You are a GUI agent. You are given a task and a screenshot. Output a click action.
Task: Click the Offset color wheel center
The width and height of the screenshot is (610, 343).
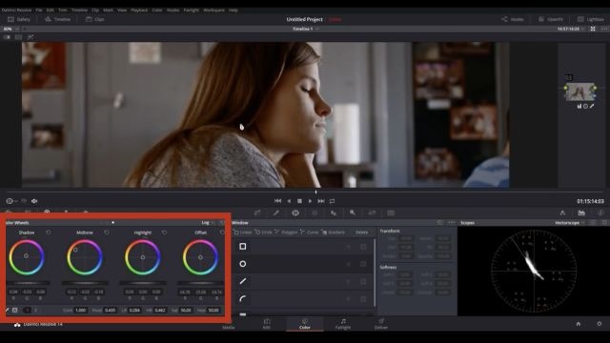click(x=200, y=257)
